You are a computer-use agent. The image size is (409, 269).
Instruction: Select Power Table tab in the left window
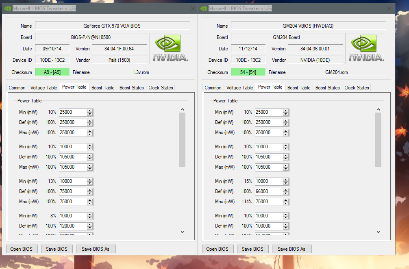tap(74, 87)
